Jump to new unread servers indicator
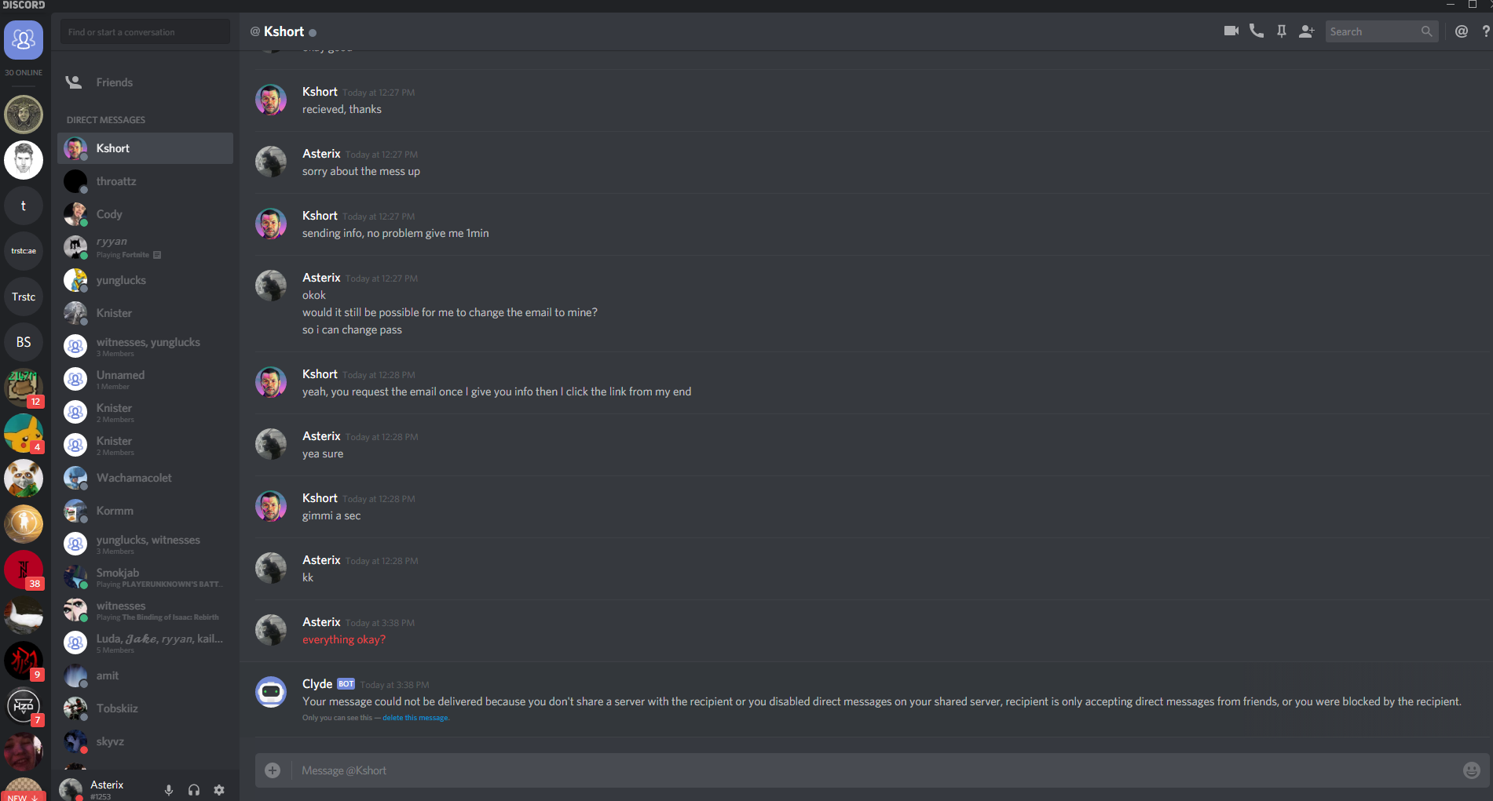 click(23, 796)
